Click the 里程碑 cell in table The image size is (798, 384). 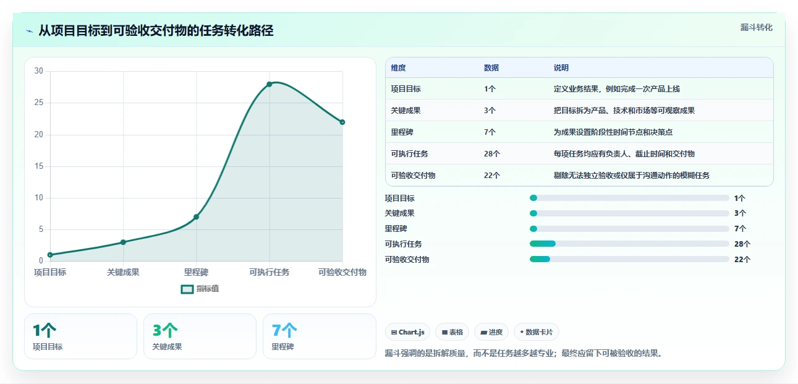(402, 132)
